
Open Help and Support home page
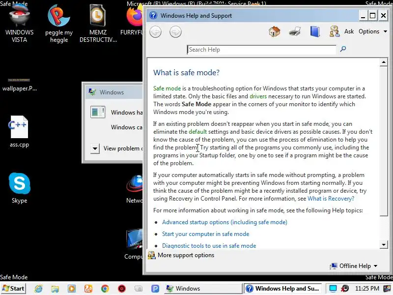tap(275, 31)
